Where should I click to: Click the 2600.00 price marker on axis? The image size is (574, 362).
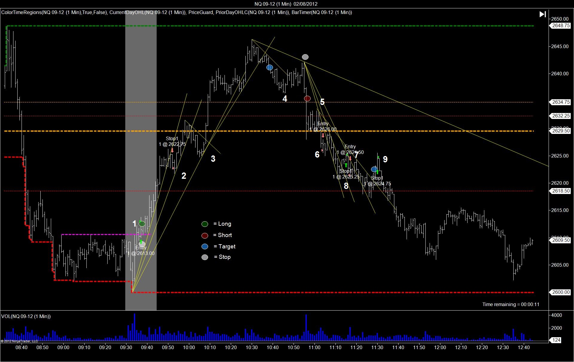click(x=560, y=292)
